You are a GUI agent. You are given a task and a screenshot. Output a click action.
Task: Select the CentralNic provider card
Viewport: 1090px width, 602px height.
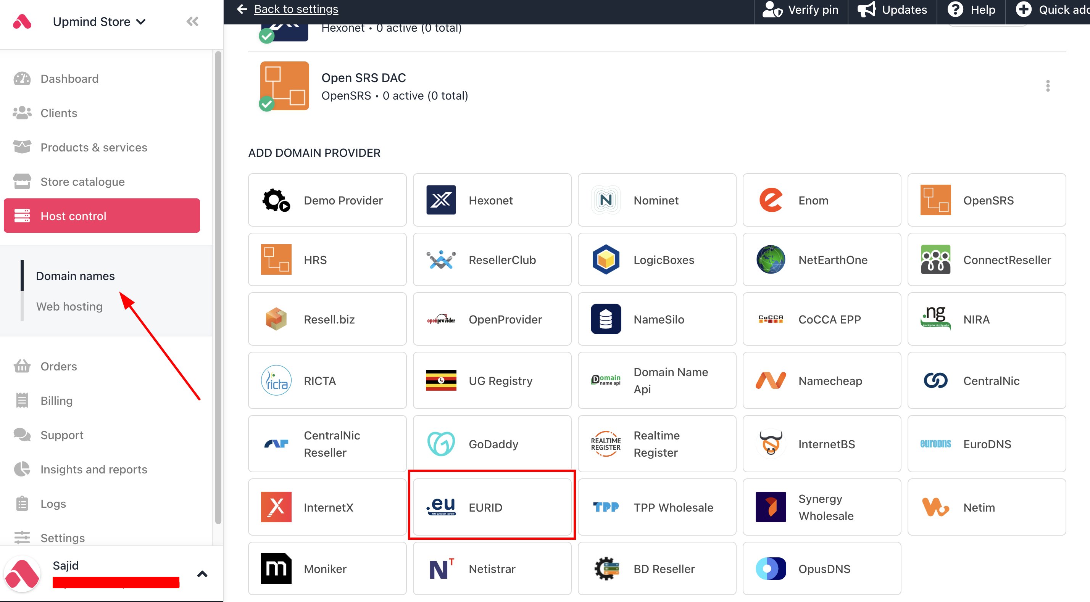tap(987, 381)
